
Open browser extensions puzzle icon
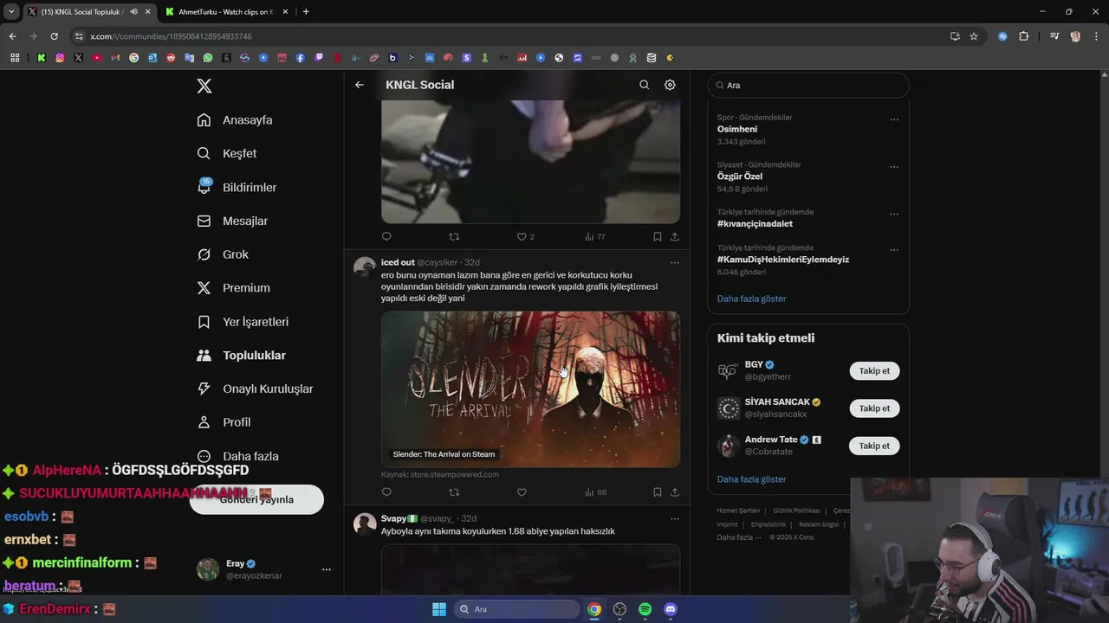point(1023,36)
